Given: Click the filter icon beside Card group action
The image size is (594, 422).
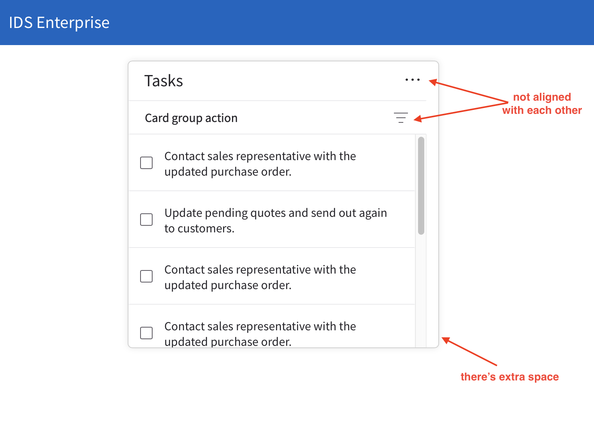Looking at the screenshot, I should 401,118.
